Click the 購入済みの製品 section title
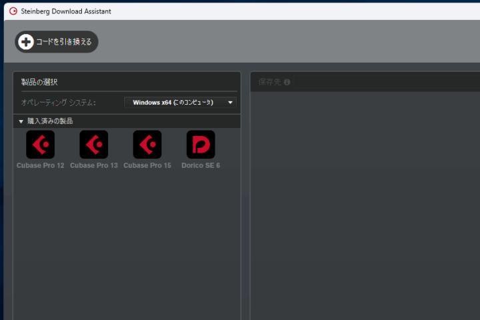 point(50,121)
